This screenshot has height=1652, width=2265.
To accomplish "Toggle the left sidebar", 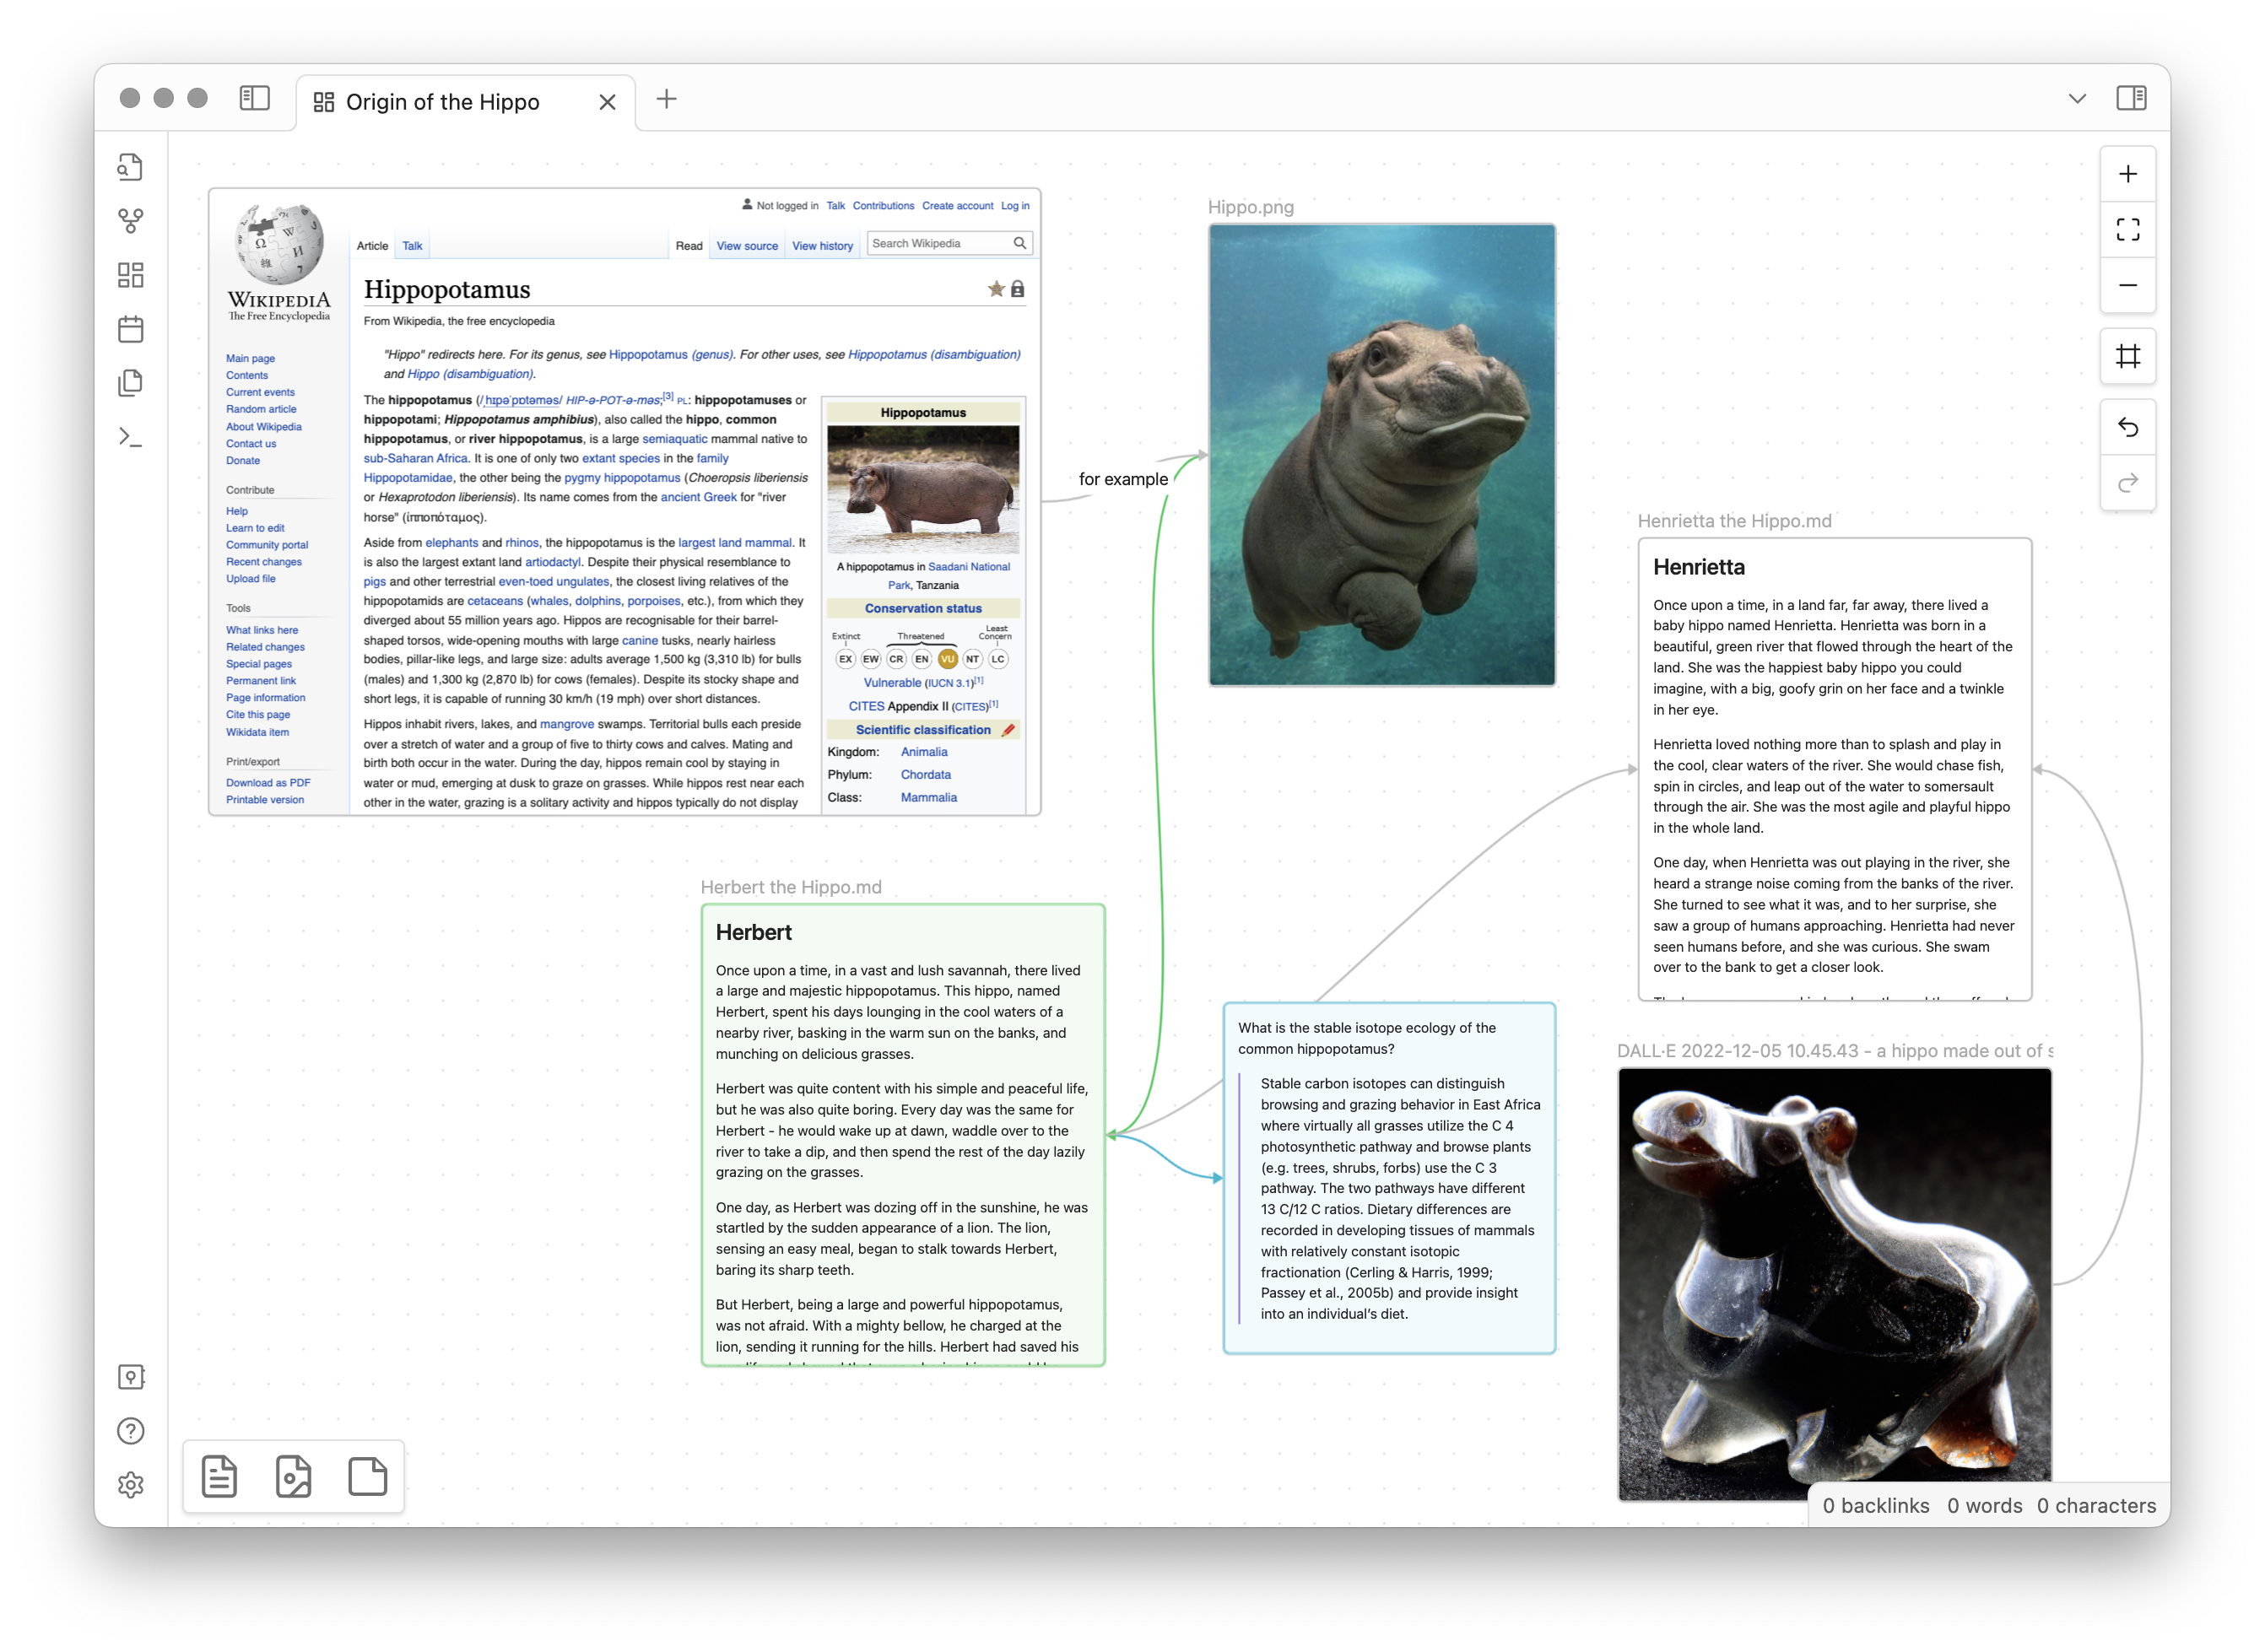I will point(255,98).
